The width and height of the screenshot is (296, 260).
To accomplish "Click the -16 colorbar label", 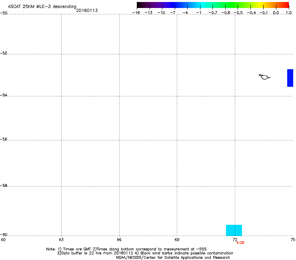I will (x=136, y=13).
